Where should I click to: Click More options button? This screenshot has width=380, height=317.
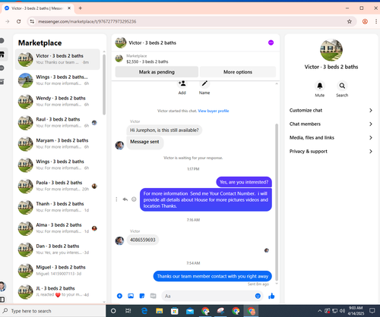tap(238, 72)
